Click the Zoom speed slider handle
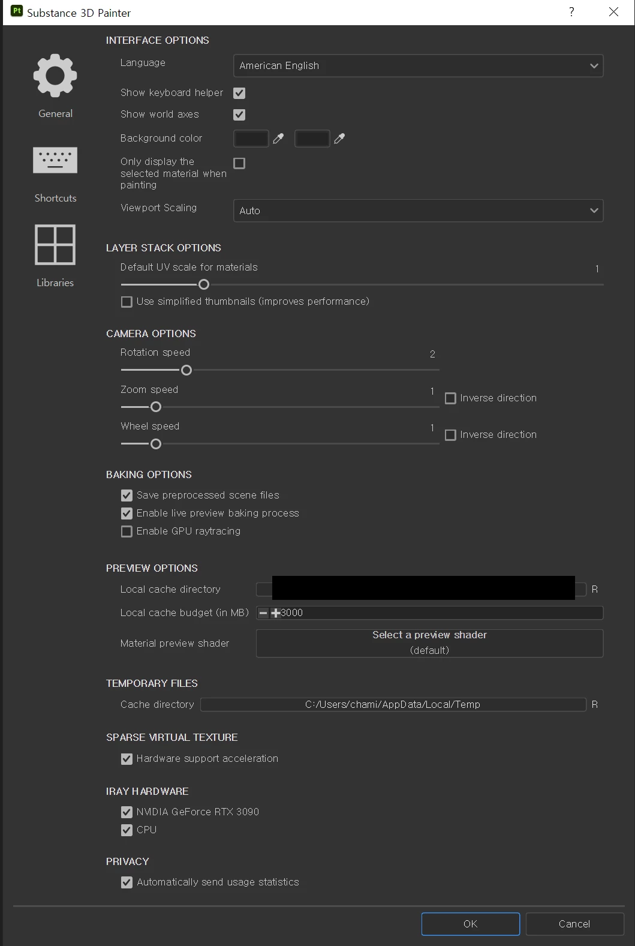Image resolution: width=635 pixels, height=946 pixels. tap(156, 407)
